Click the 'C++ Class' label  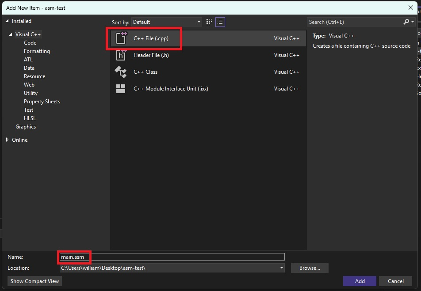coord(145,72)
